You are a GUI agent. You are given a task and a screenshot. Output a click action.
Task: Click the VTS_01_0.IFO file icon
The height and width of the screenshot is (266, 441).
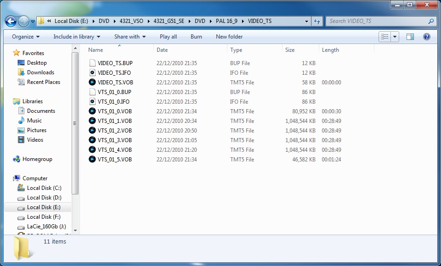pos(92,101)
